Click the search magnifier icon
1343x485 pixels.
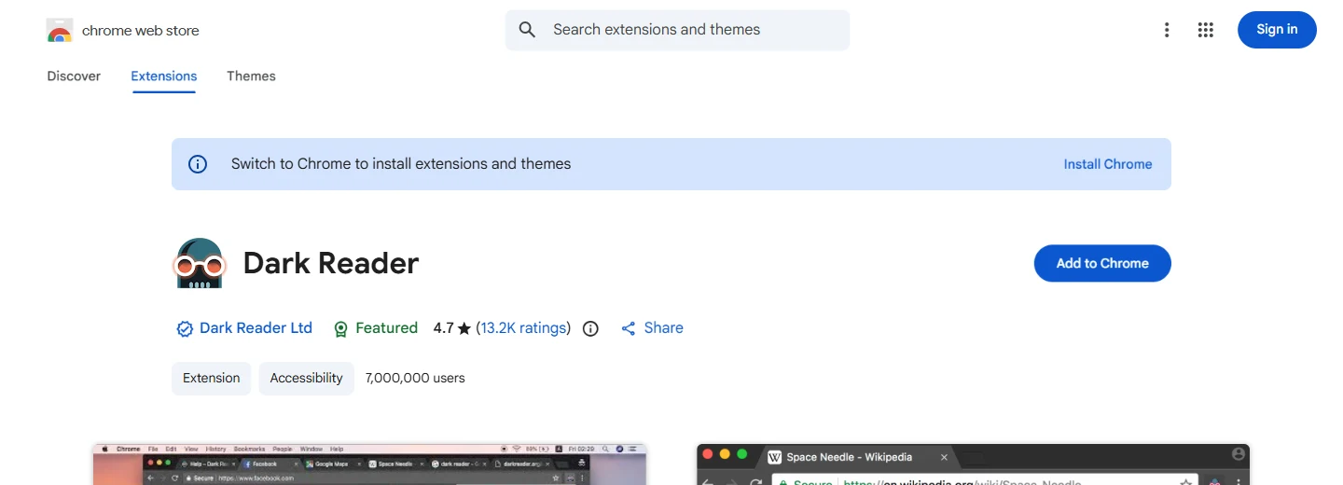click(x=527, y=30)
